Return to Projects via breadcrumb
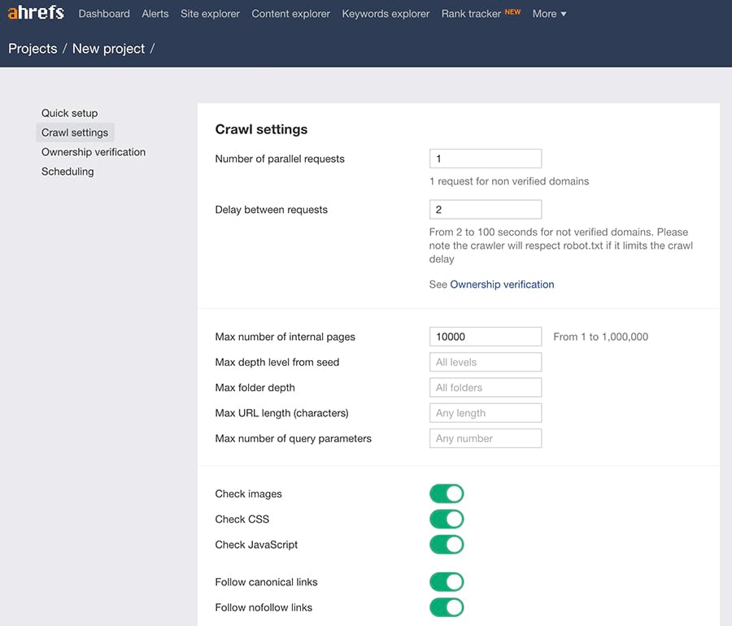Image resolution: width=732 pixels, height=626 pixels. point(33,48)
